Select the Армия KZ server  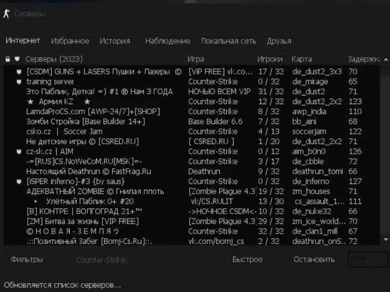[192, 102]
